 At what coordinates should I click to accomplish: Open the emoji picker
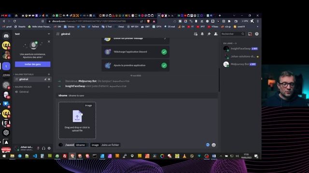point(213,145)
